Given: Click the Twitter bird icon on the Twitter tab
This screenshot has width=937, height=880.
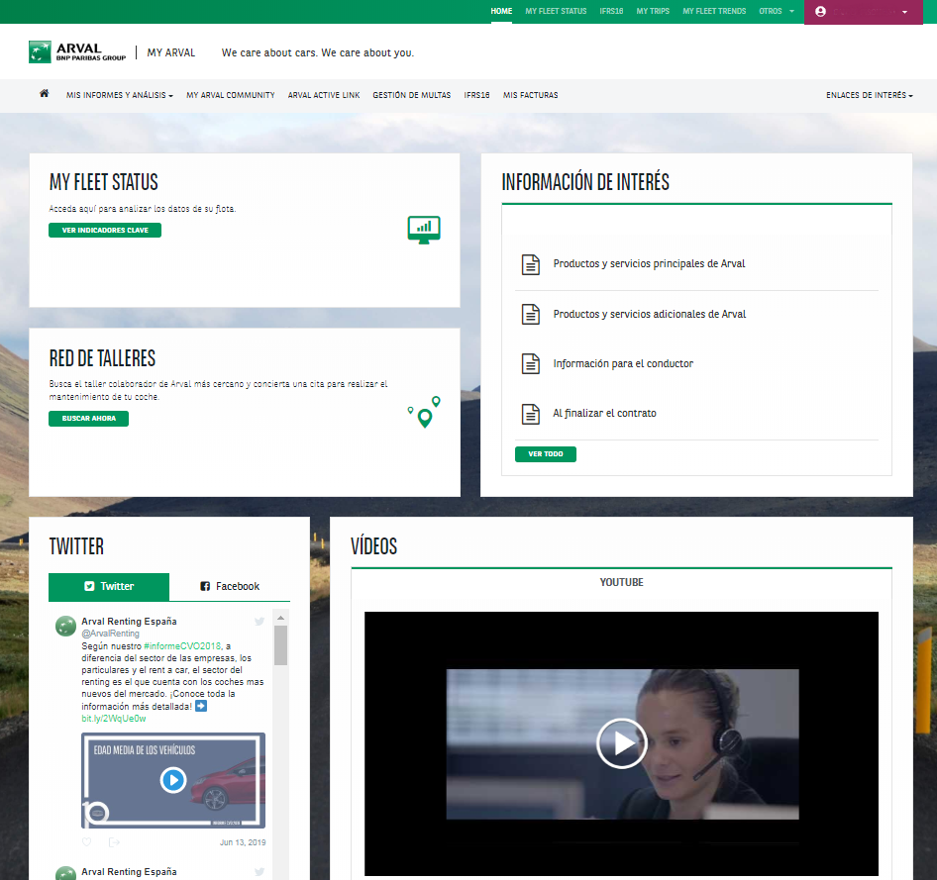Looking at the screenshot, I should tap(88, 586).
